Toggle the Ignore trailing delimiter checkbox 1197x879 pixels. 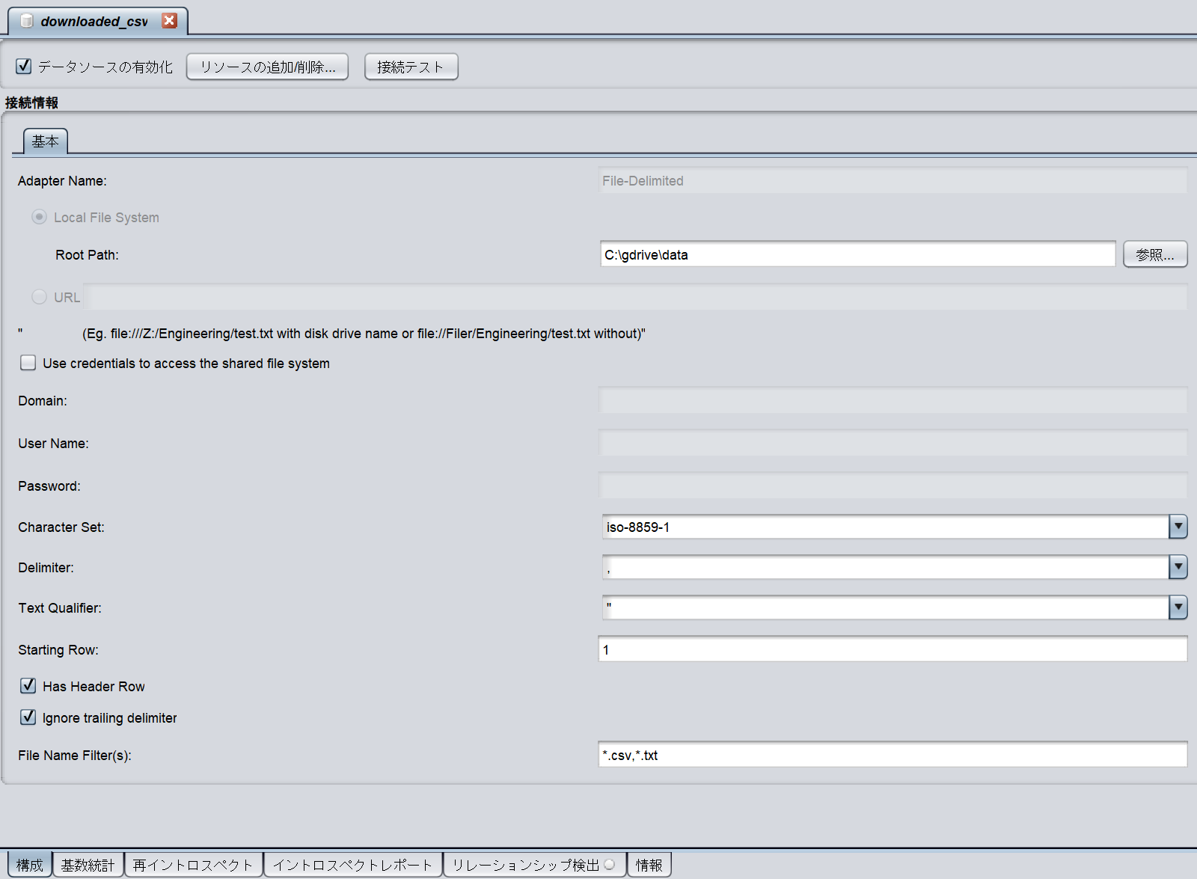coord(28,717)
